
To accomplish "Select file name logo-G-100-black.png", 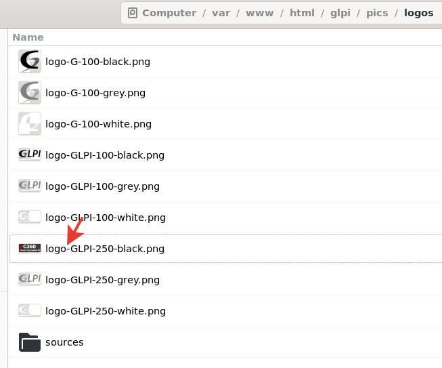I will pos(98,62).
